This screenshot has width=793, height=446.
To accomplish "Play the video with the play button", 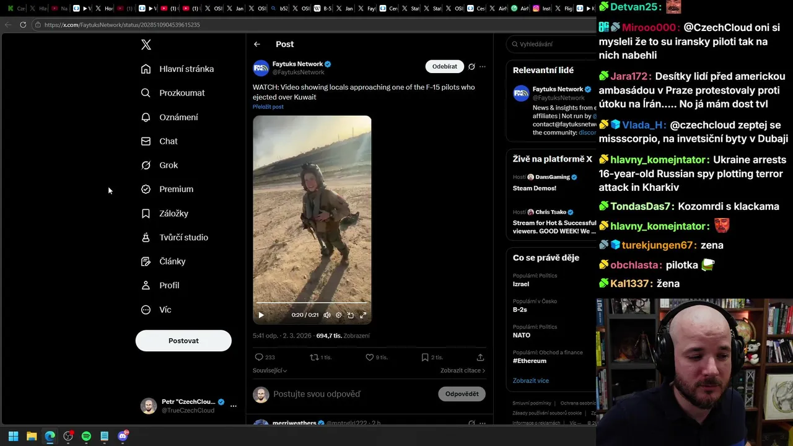I will point(261,315).
